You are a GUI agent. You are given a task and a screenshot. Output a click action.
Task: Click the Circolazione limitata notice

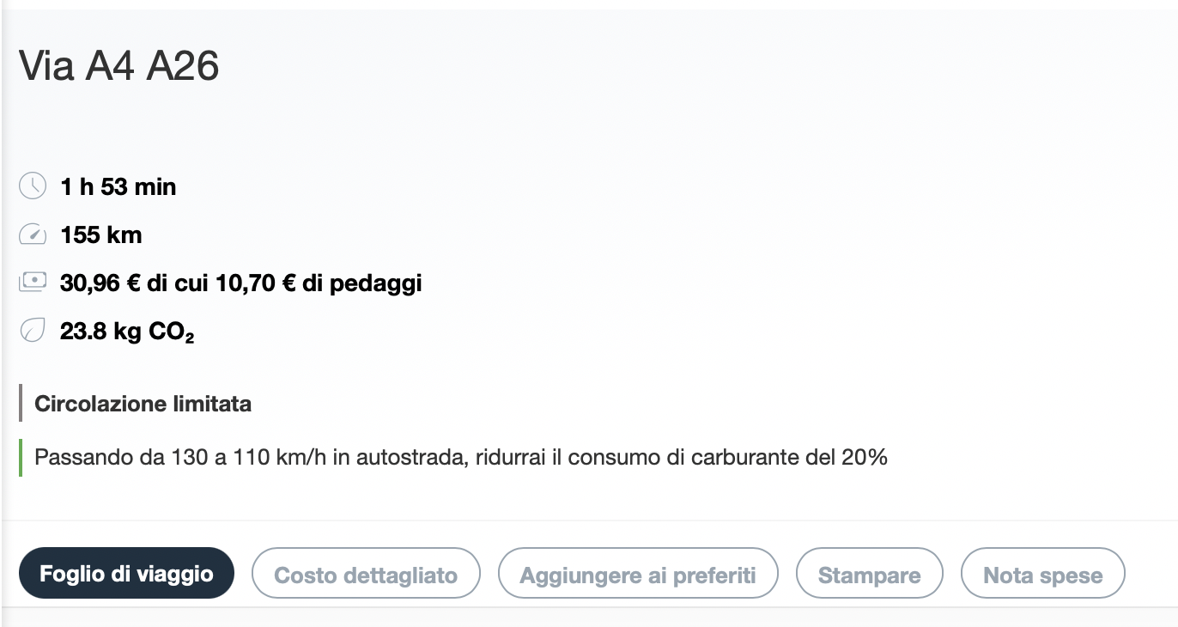143,404
